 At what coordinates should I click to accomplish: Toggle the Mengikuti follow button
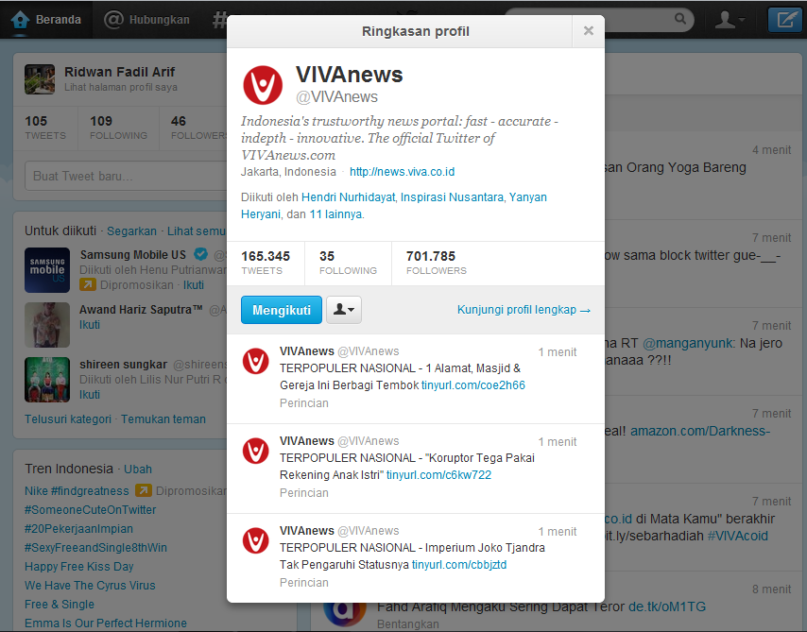click(282, 310)
